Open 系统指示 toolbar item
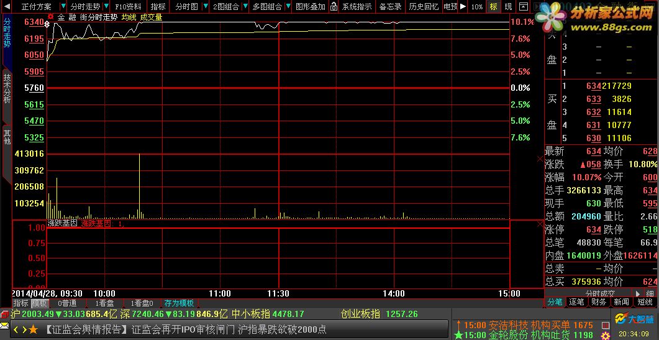This screenshot has height=340, width=659. (357, 6)
